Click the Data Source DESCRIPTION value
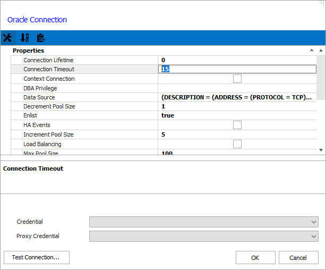This screenshot has height=270, width=326. [236, 97]
